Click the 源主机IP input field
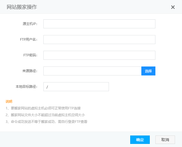The image size is (182, 147). tap(99, 24)
